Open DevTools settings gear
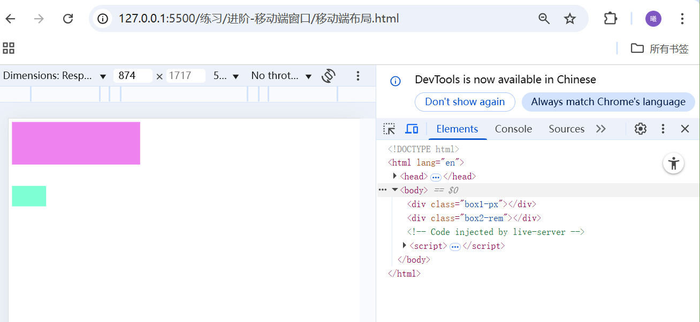Image resolution: width=700 pixels, height=322 pixels. [641, 129]
